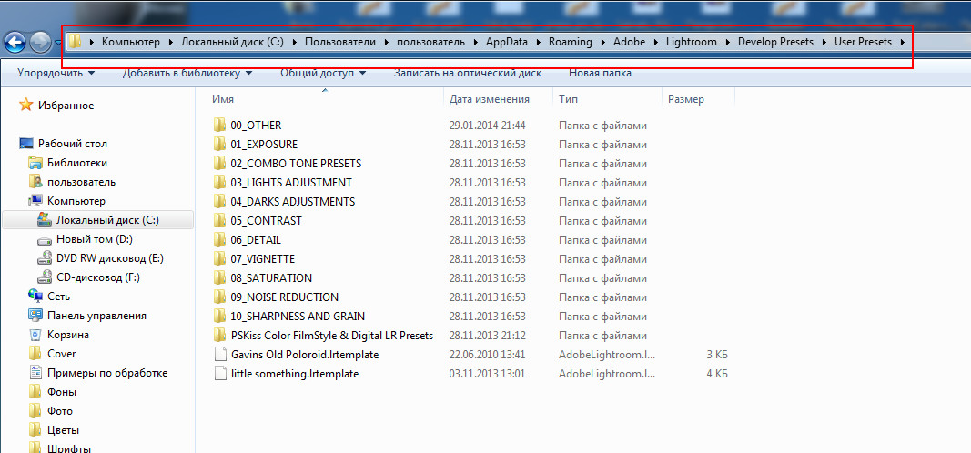Expand arrow after Adobe in path
The width and height of the screenshot is (971, 453).
pos(656,42)
